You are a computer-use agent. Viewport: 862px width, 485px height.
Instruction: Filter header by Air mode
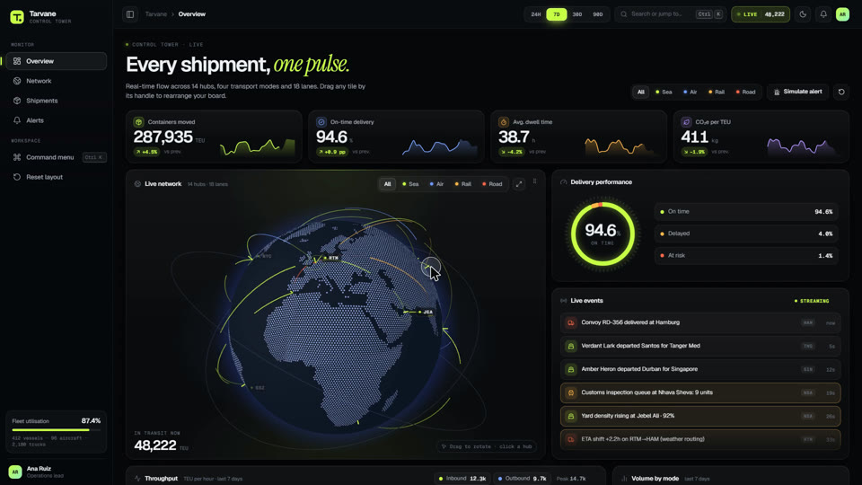690,92
